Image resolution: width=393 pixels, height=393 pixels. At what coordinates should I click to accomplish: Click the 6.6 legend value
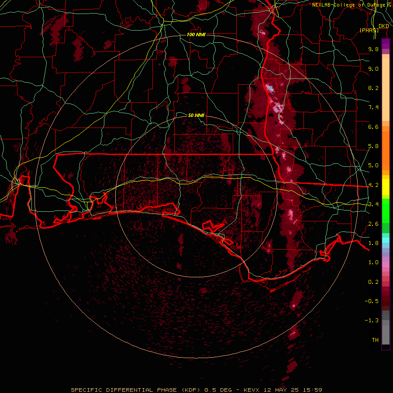[x=373, y=127]
